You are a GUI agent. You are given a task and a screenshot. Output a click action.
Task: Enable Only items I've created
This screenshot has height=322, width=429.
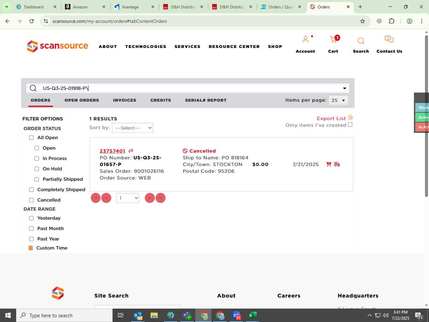coord(350,125)
